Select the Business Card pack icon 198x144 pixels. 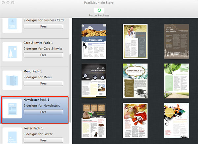pyautogui.click(x=12, y=25)
